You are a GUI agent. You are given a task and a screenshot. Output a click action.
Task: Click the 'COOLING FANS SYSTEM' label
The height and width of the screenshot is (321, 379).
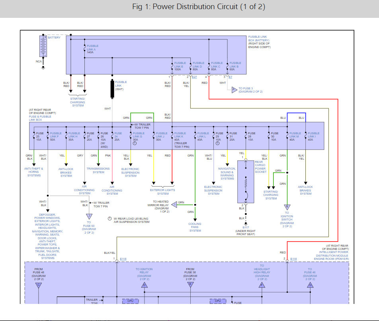click(195, 227)
